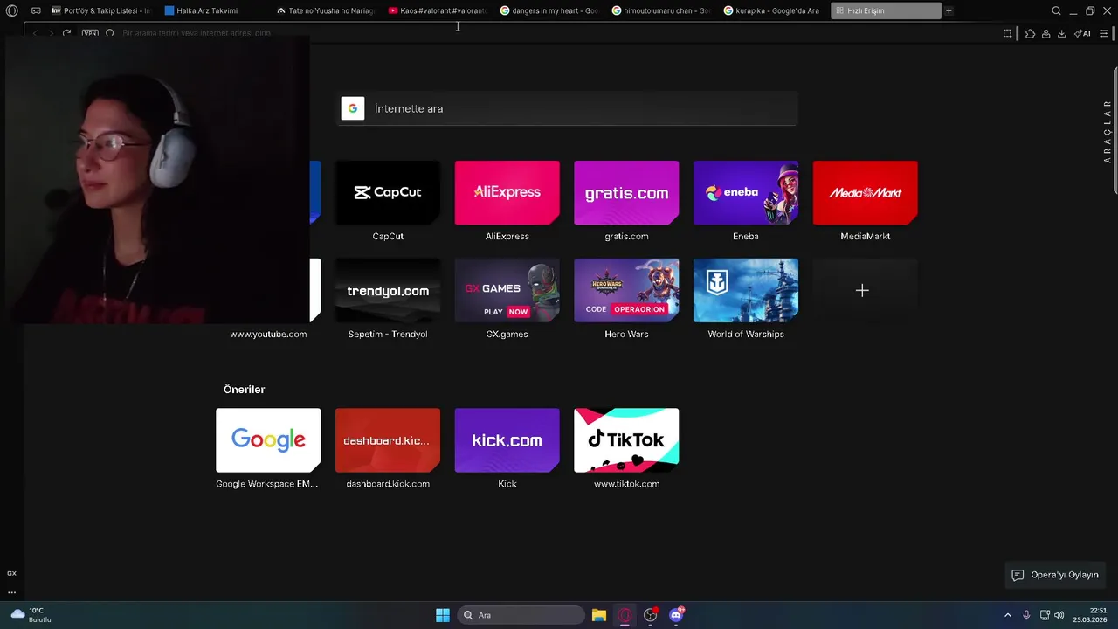Click the www.youtube.com tile label

coord(268,334)
